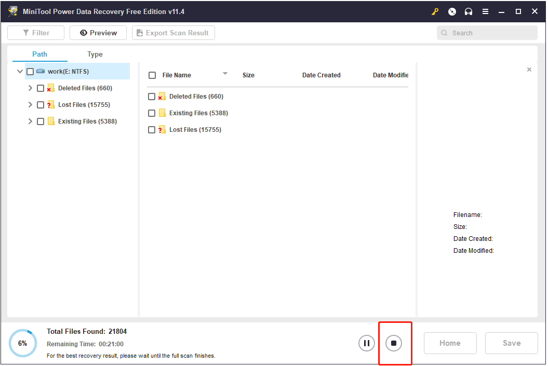Screen dimensions: 548x366
Task: Collapse the work(E: NTFS) tree node
Action: (20, 71)
